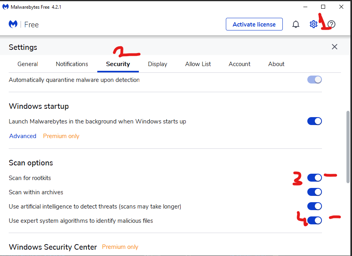Screen dimensions: 352x256
Task: Click Premium only label beside Advanced
Action: coord(61,136)
